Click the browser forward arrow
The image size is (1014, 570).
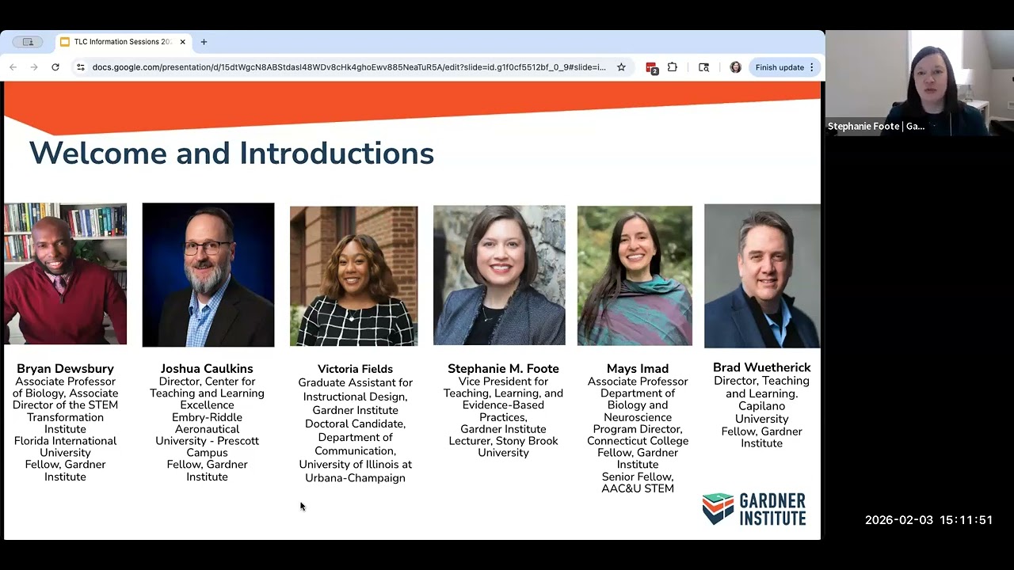[33, 67]
